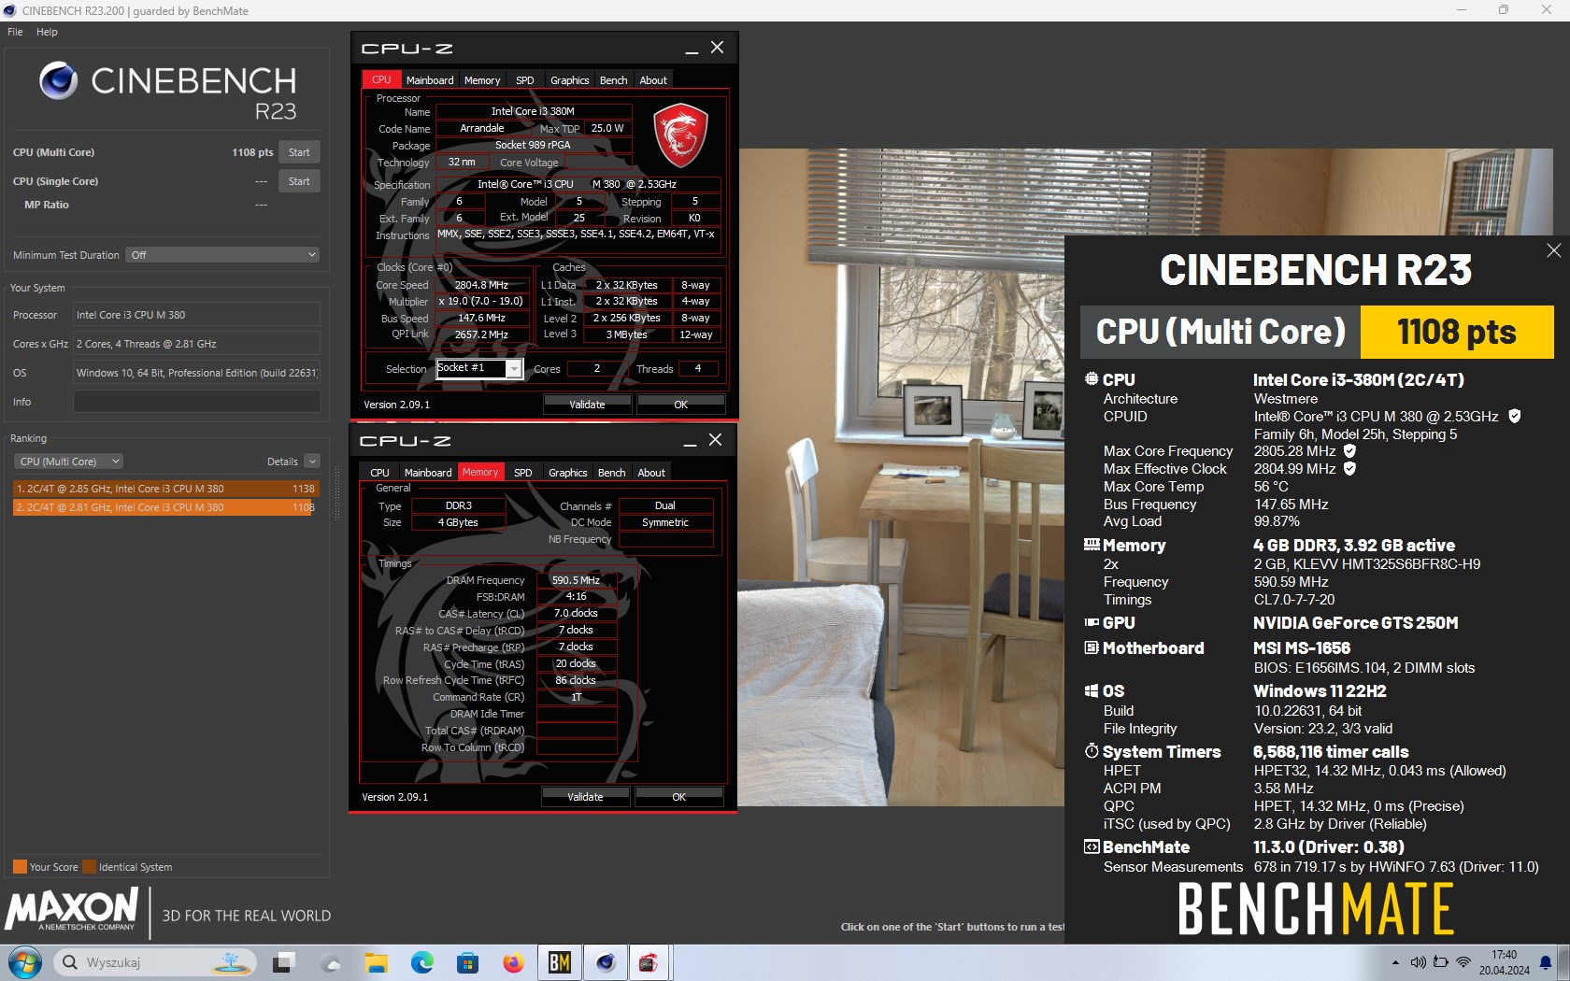Click Validate in top CPU-Z window
1570x981 pixels.
pos(588,405)
